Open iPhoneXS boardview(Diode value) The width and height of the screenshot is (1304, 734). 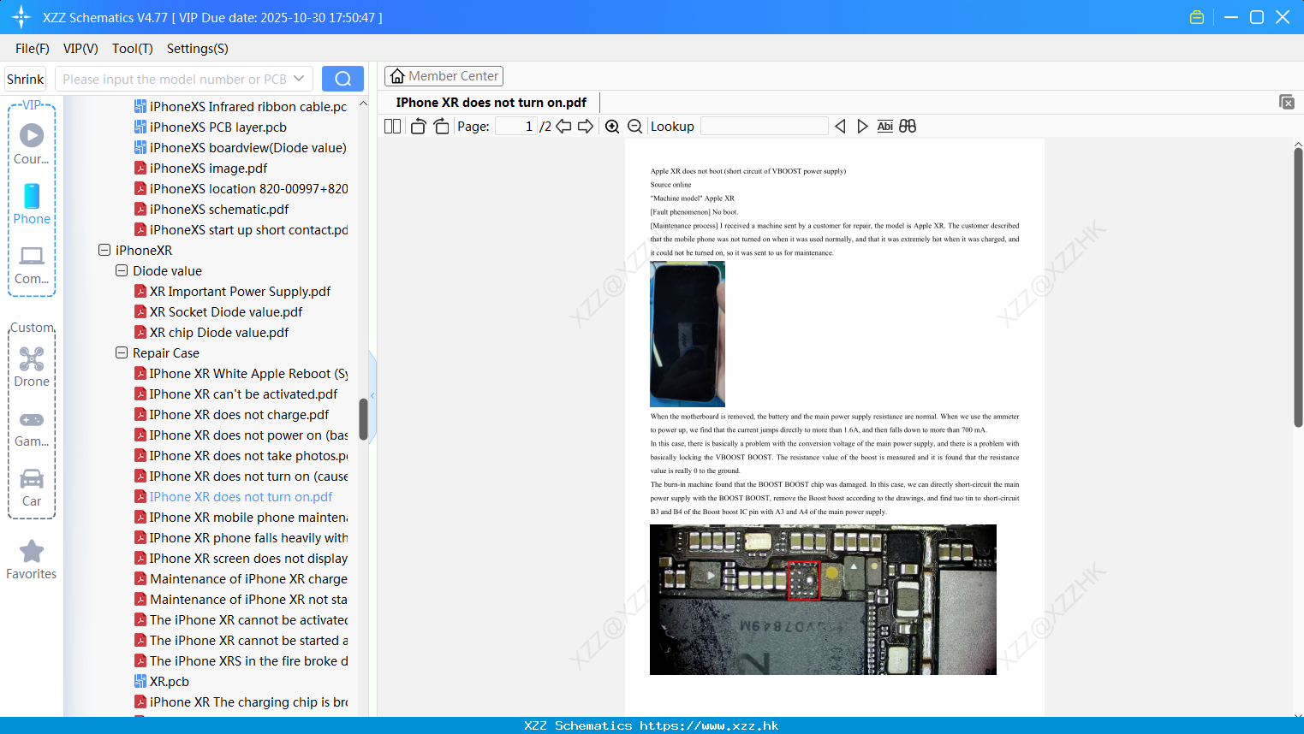coord(241,147)
